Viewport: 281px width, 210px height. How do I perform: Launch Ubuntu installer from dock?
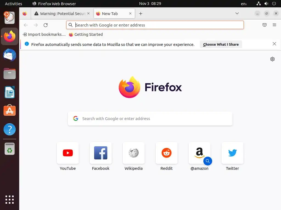[10, 17]
